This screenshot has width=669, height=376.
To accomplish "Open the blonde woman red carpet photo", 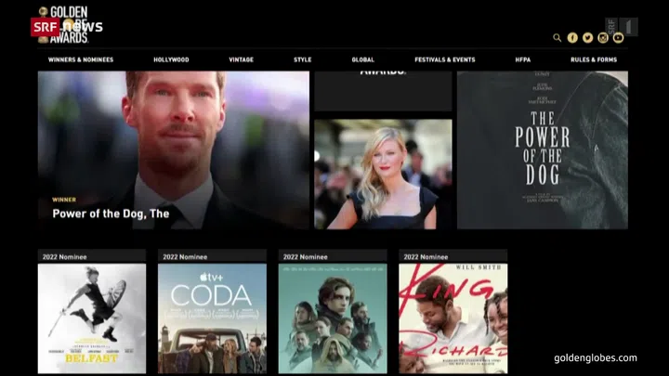I will 383,175.
